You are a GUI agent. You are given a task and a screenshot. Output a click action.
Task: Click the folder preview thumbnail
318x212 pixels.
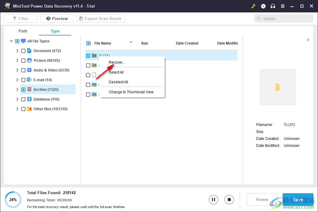[278, 87]
